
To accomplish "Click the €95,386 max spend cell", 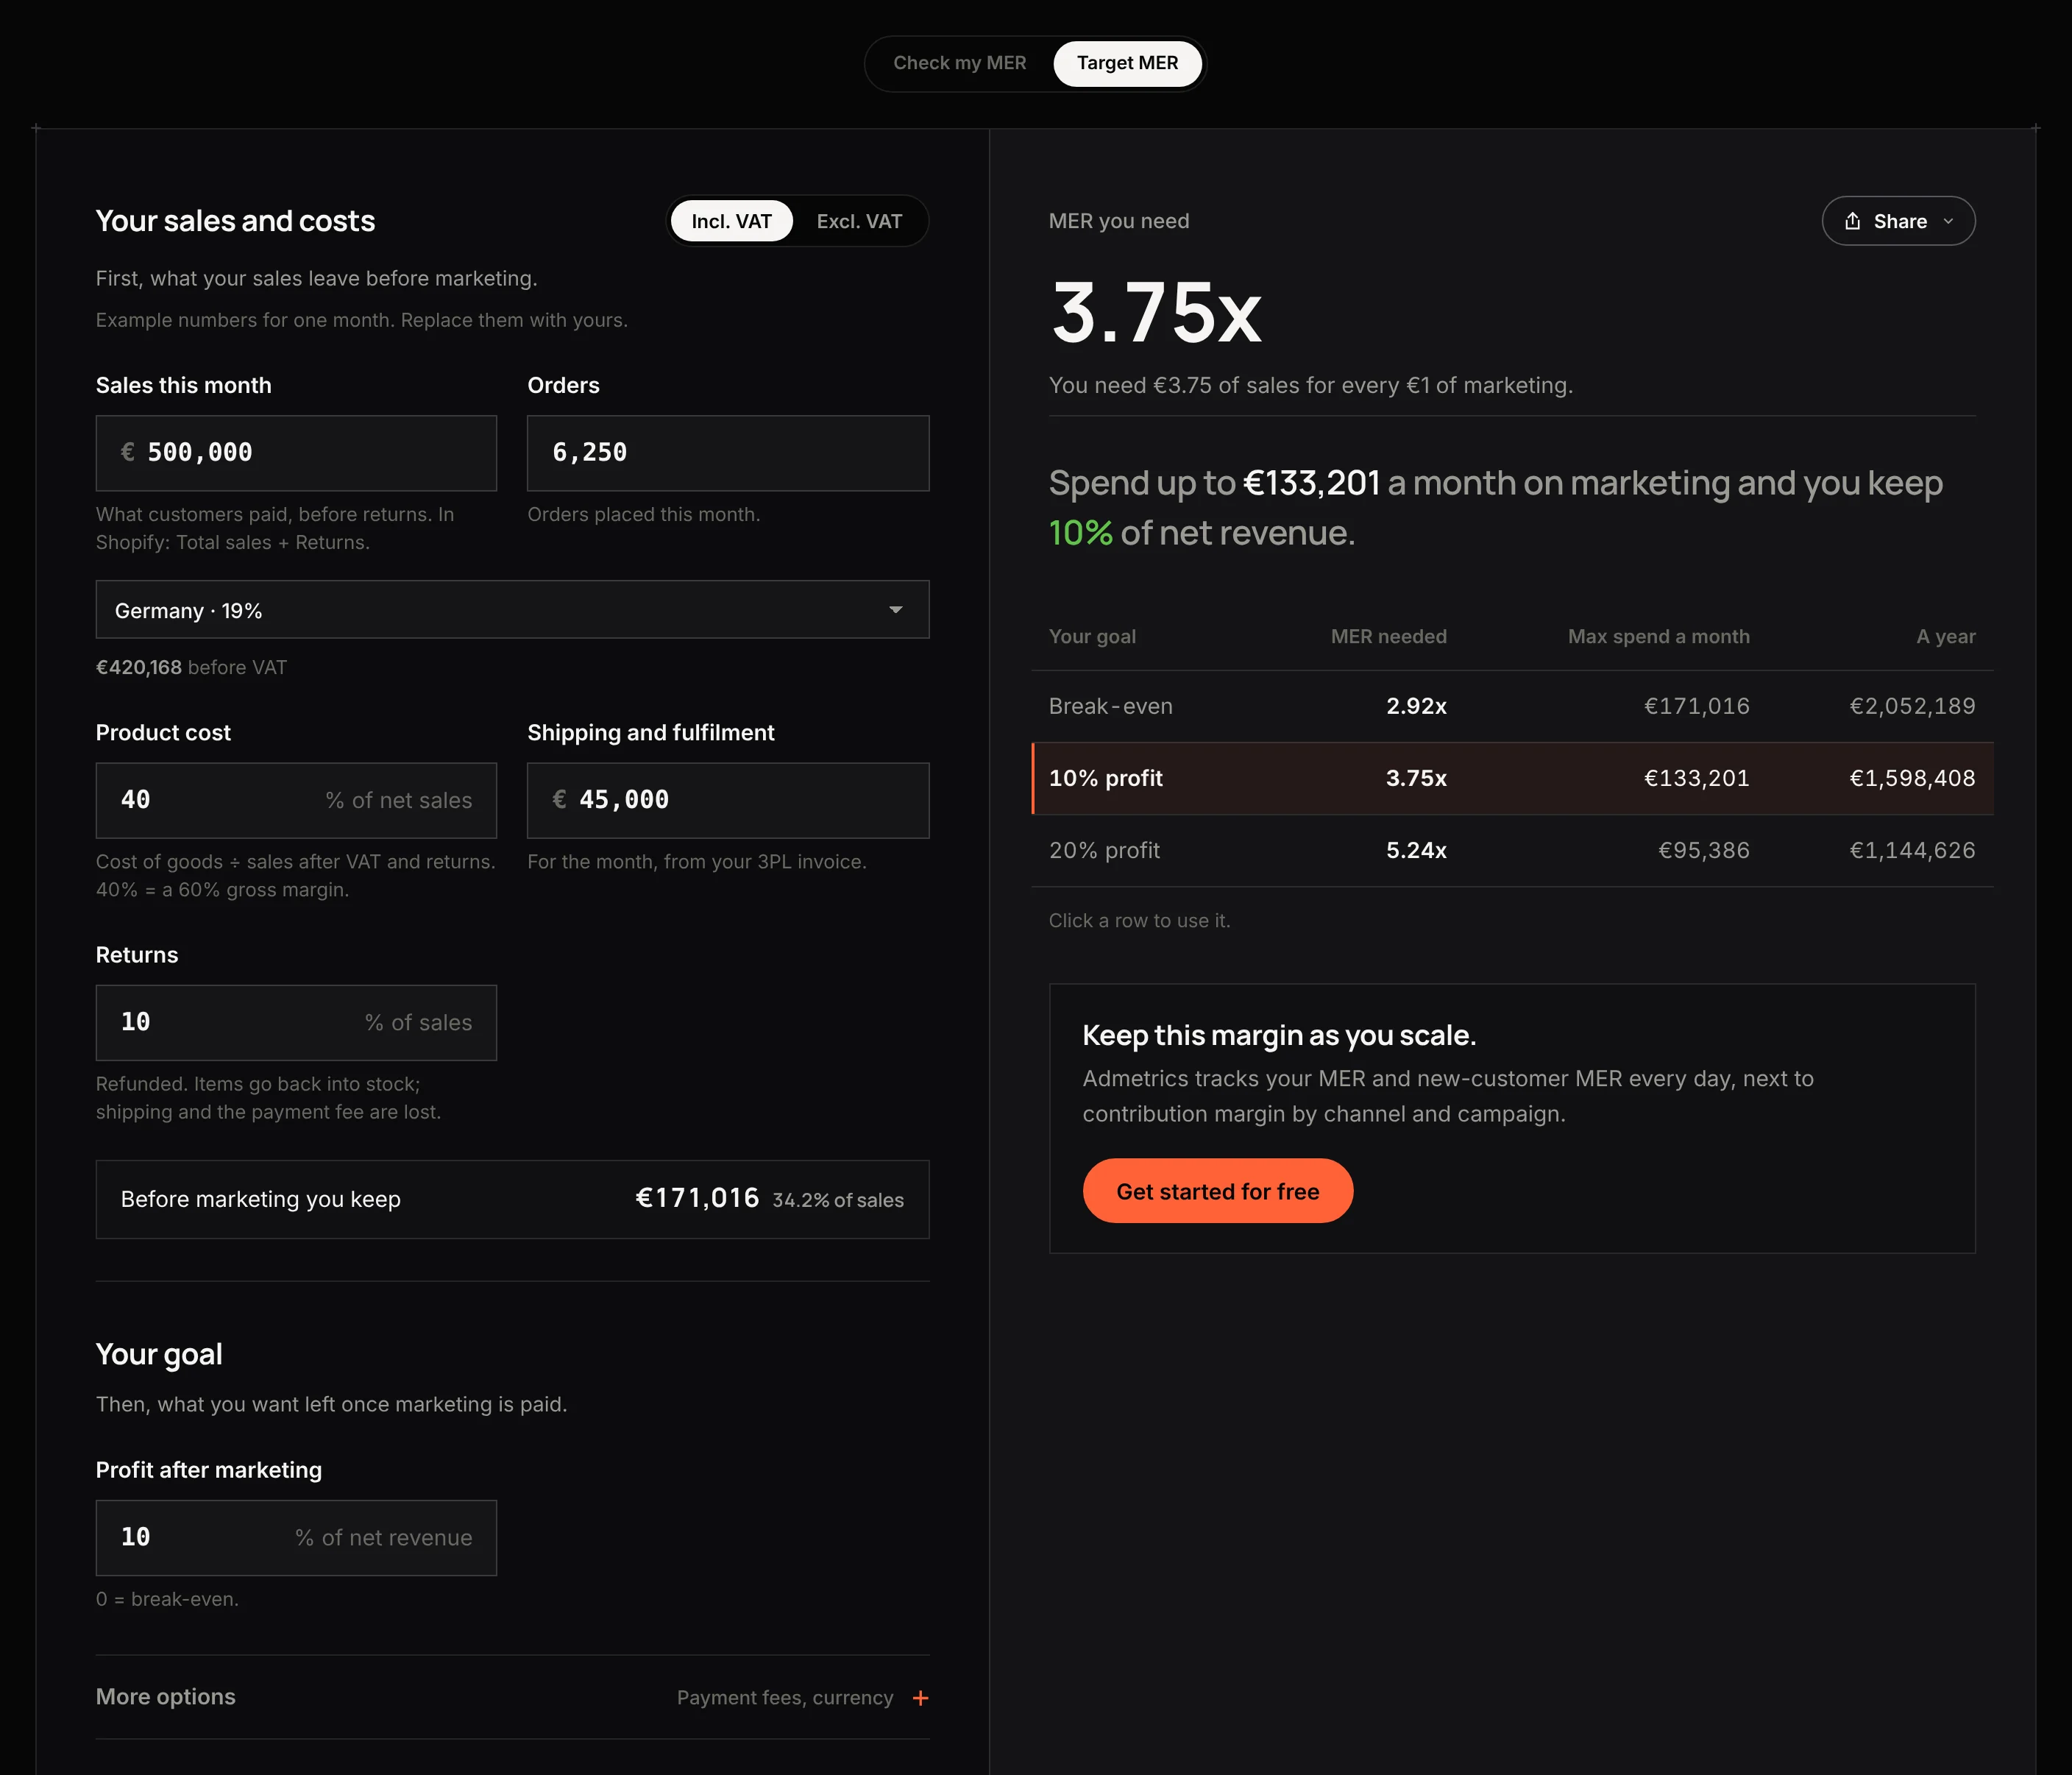I will (x=1704, y=850).
